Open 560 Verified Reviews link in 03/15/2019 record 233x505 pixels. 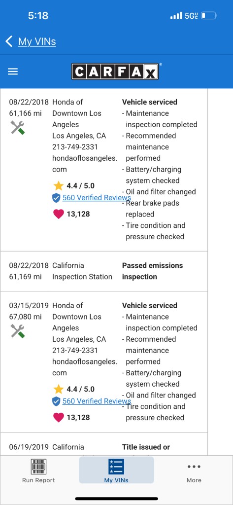point(97,401)
